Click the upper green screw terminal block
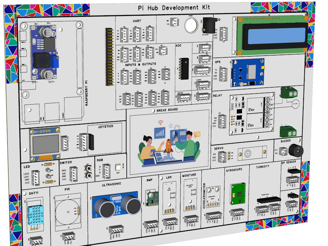The width and height of the screenshot is (328, 246). 289,93
